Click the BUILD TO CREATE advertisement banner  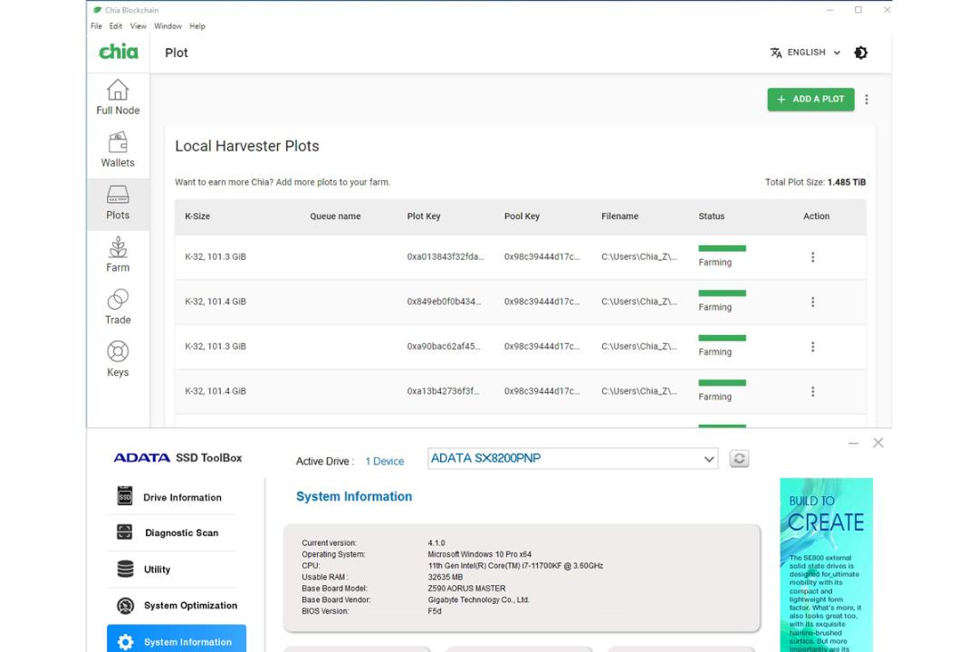click(x=827, y=565)
